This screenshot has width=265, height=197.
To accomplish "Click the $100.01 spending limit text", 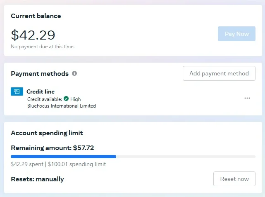I will 77,164.
